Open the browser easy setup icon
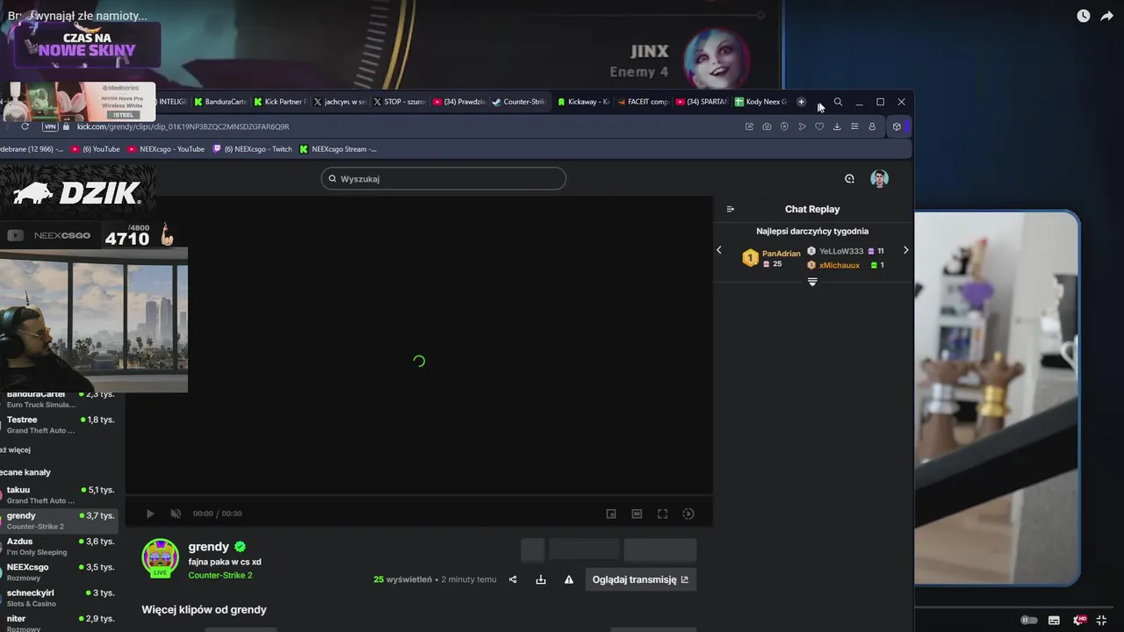Screen dimensions: 1124x632 (854, 126)
